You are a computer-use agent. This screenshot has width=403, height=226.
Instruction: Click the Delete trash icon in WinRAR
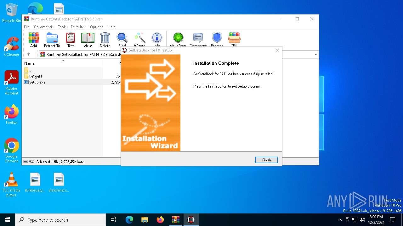point(105,40)
